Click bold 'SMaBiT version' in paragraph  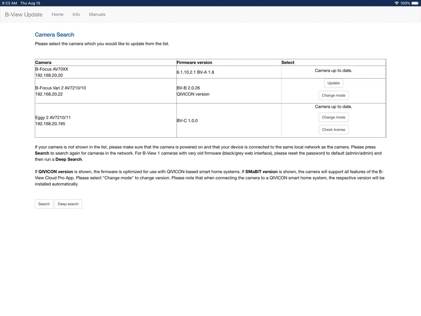click(261, 172)
